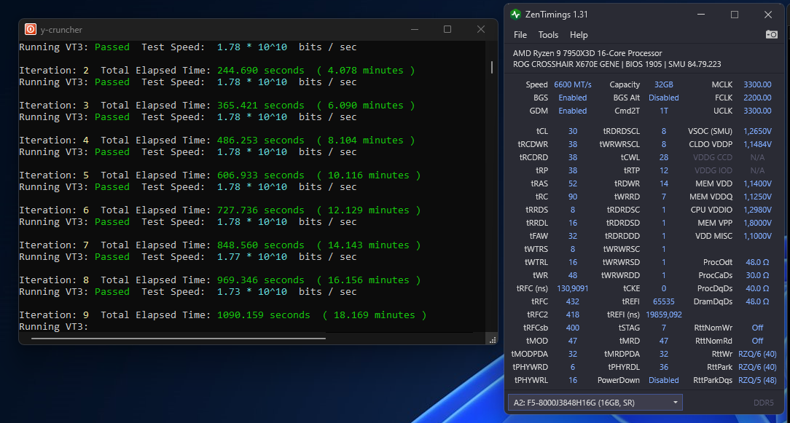Click the vertical scrollbar in y-cruncher

(x=492, y=68)
